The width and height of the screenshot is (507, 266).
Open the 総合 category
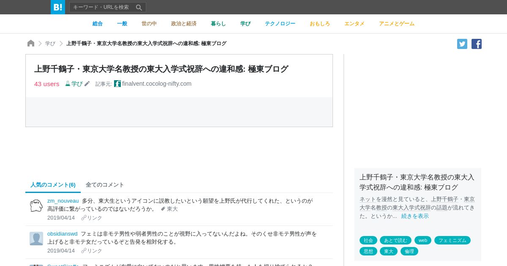click(98, 24)
